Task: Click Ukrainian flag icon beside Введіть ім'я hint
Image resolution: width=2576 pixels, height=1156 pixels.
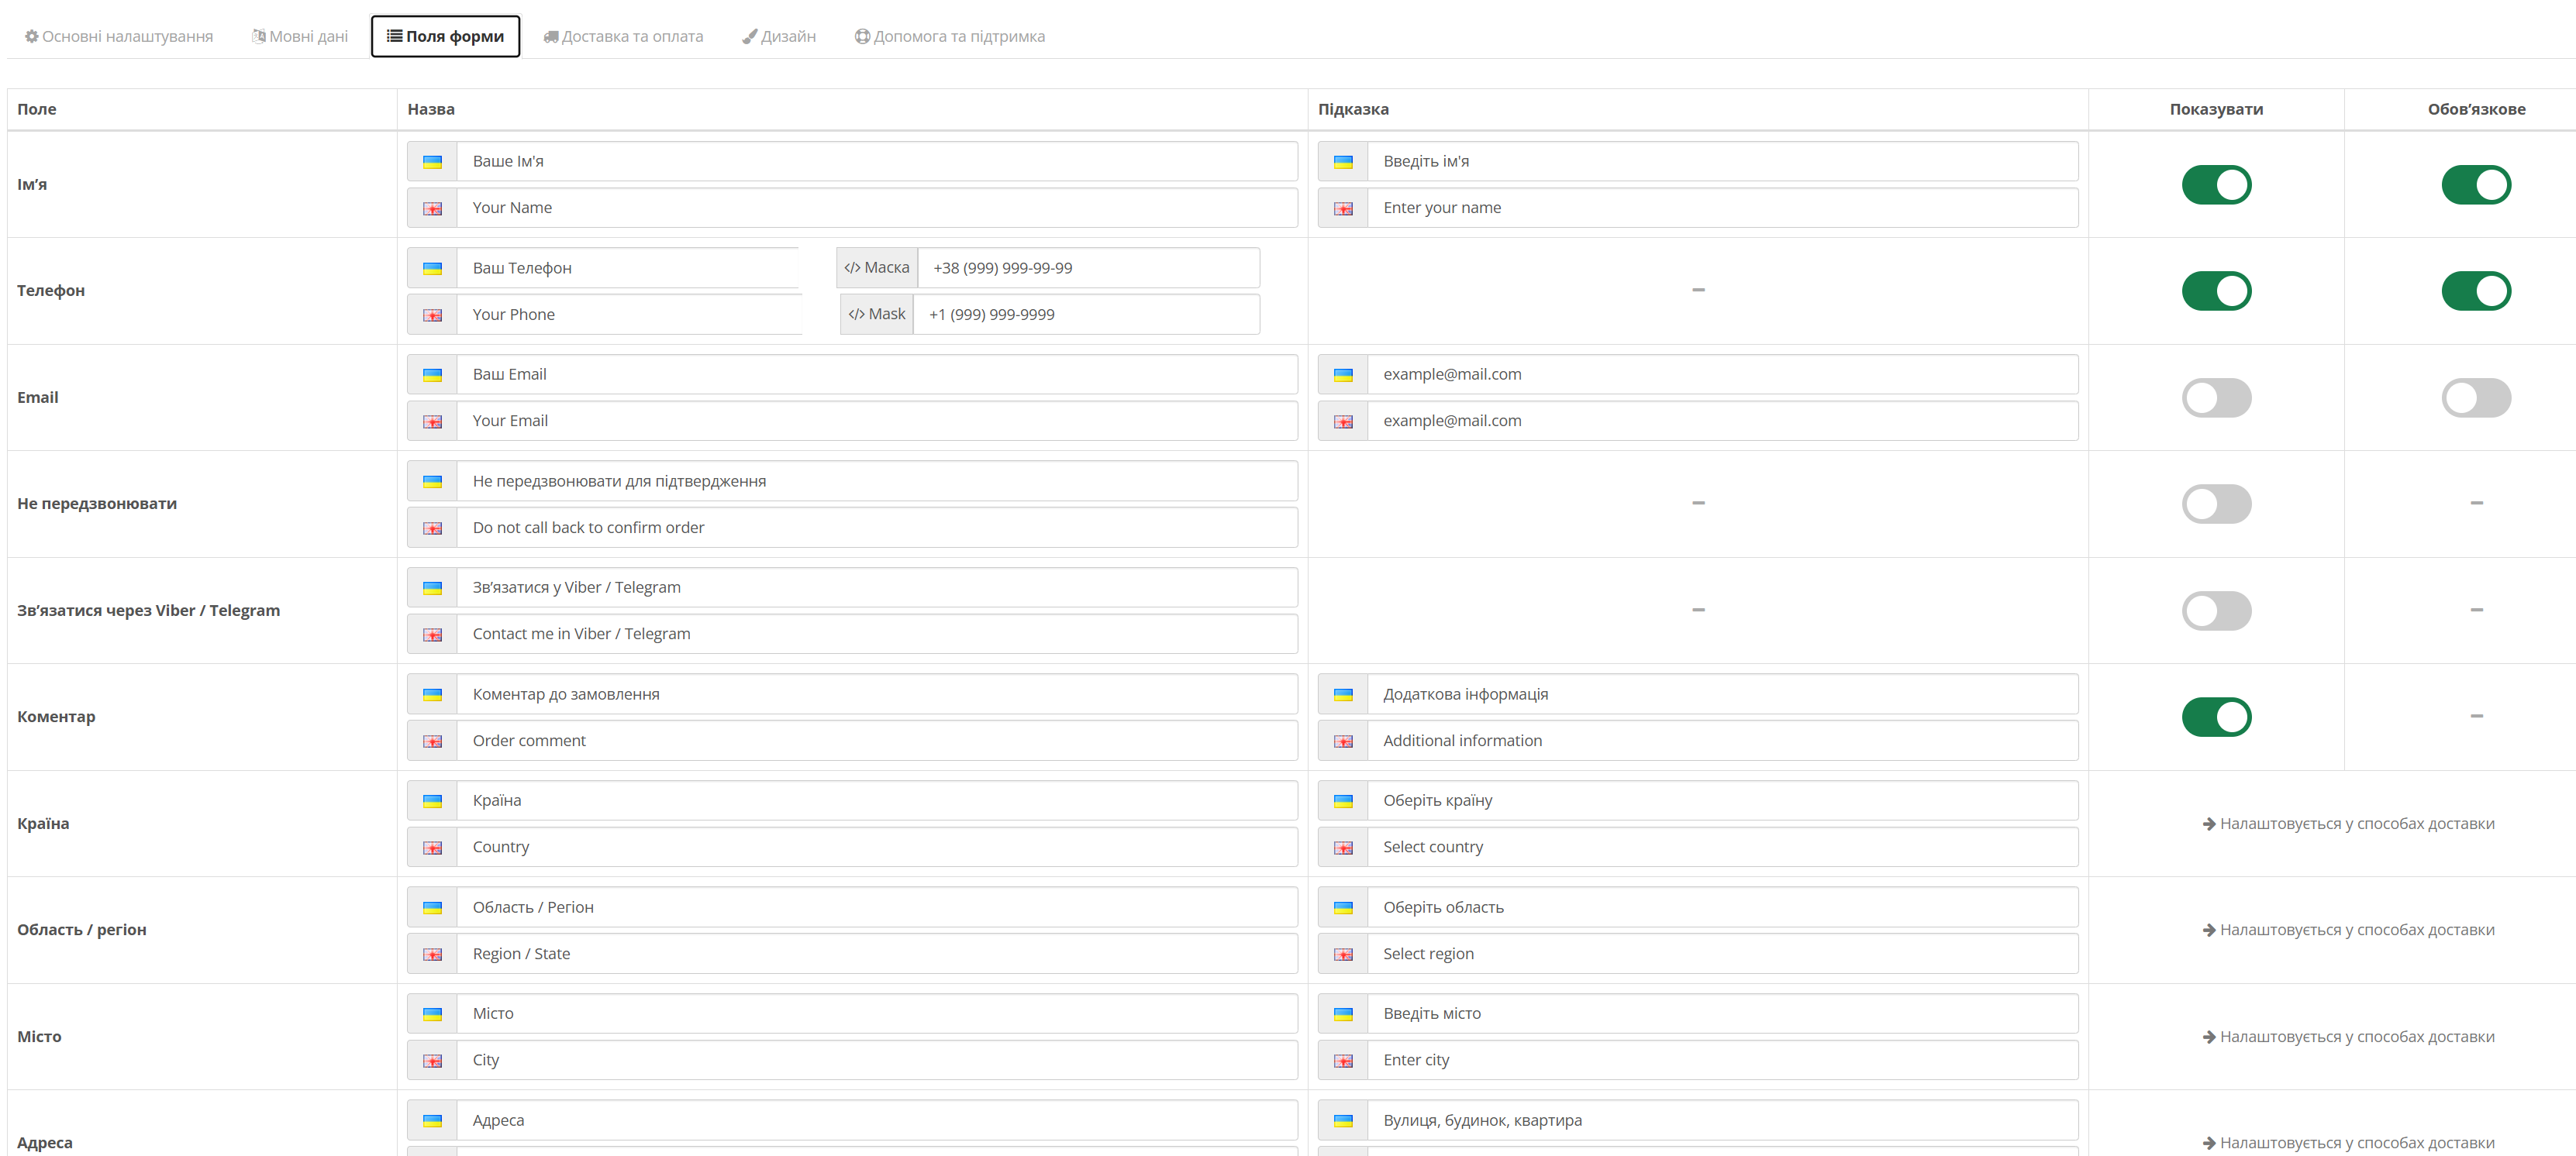Action: (1343, 162)
